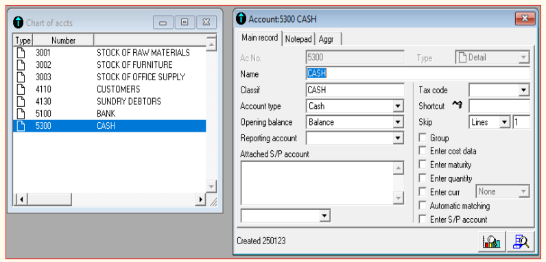Click document icon for account 4130
Image resolution: width=546 pixels, height=262 pixels.
coord(21,102)
